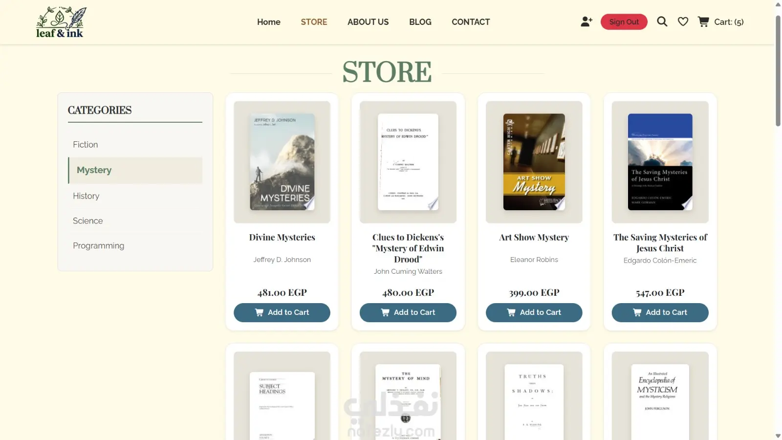Image resolution: width=782 pixels, height=440 pixels.
Task: Open the Subject Headings book cover
Action: click(x=282, y=406)
